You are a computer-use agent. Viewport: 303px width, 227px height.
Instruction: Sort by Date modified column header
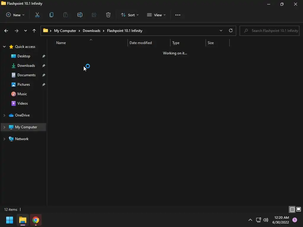tap(141, 43)
